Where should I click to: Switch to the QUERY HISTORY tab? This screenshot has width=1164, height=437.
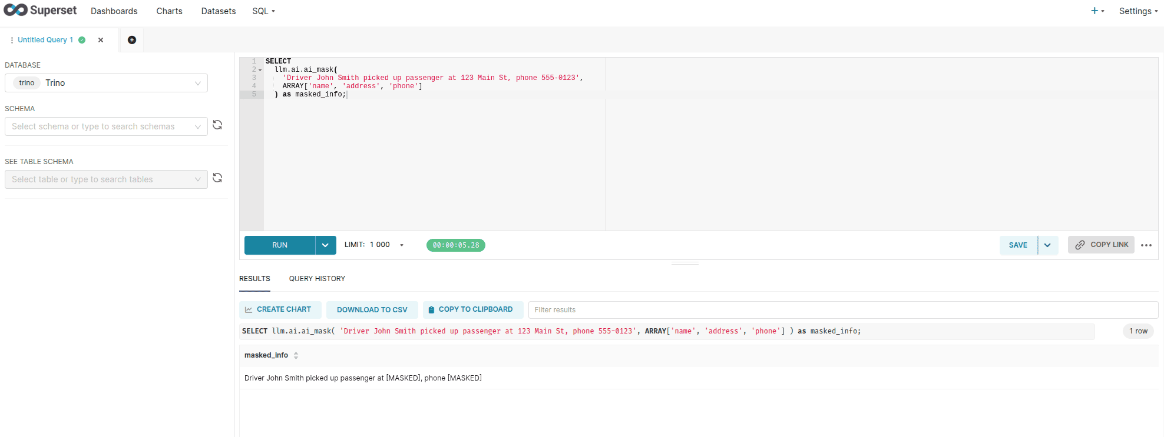pyautogui.click(x=317, y=279)
